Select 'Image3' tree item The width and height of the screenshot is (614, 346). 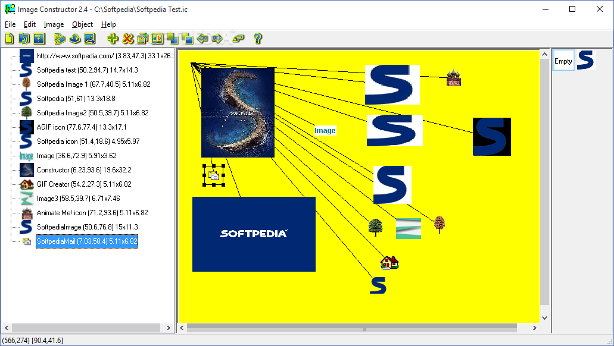[x=79, y=199]
